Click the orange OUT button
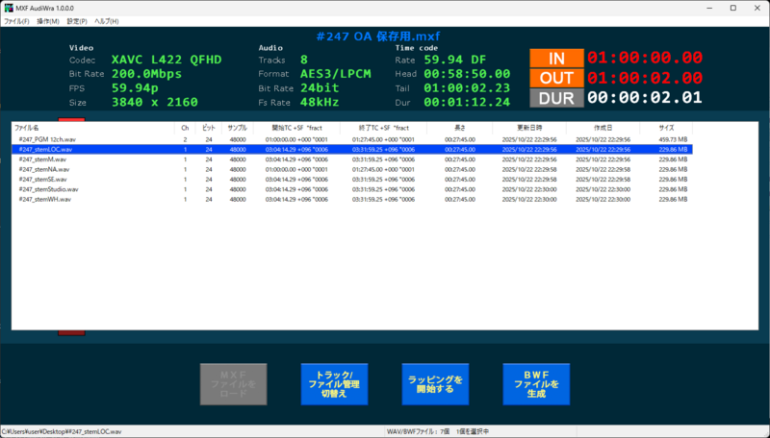The image size is (770, 438). coord(555,78)
